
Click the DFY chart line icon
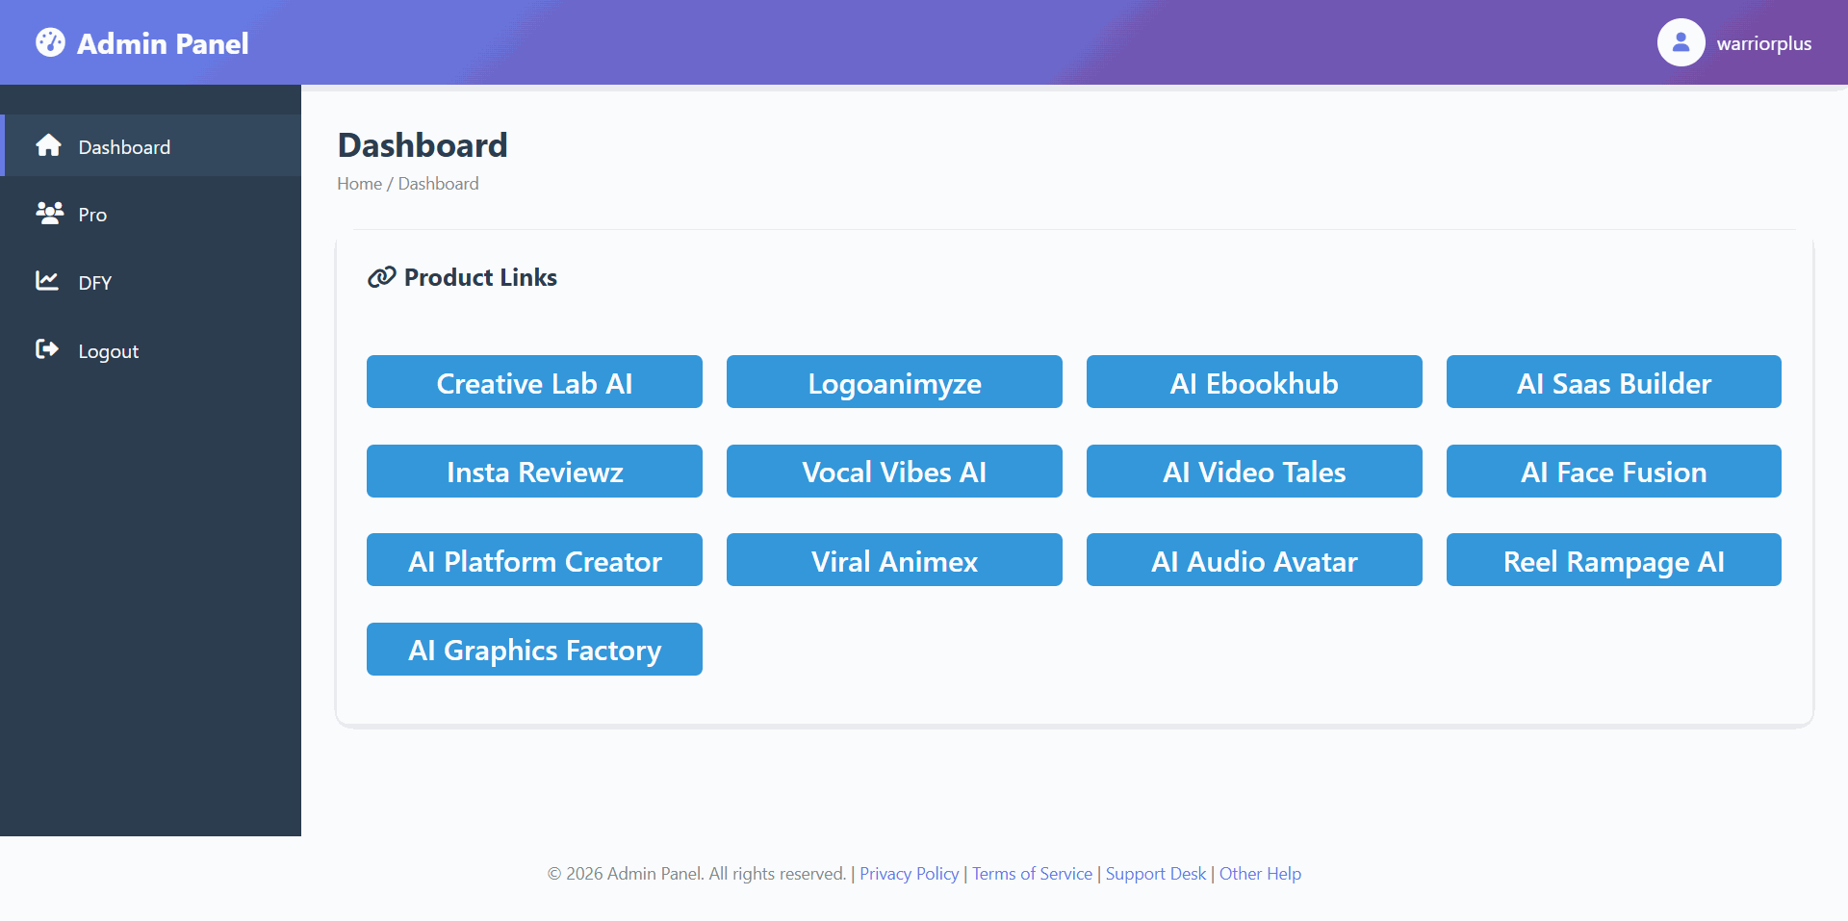coord(47,280)
